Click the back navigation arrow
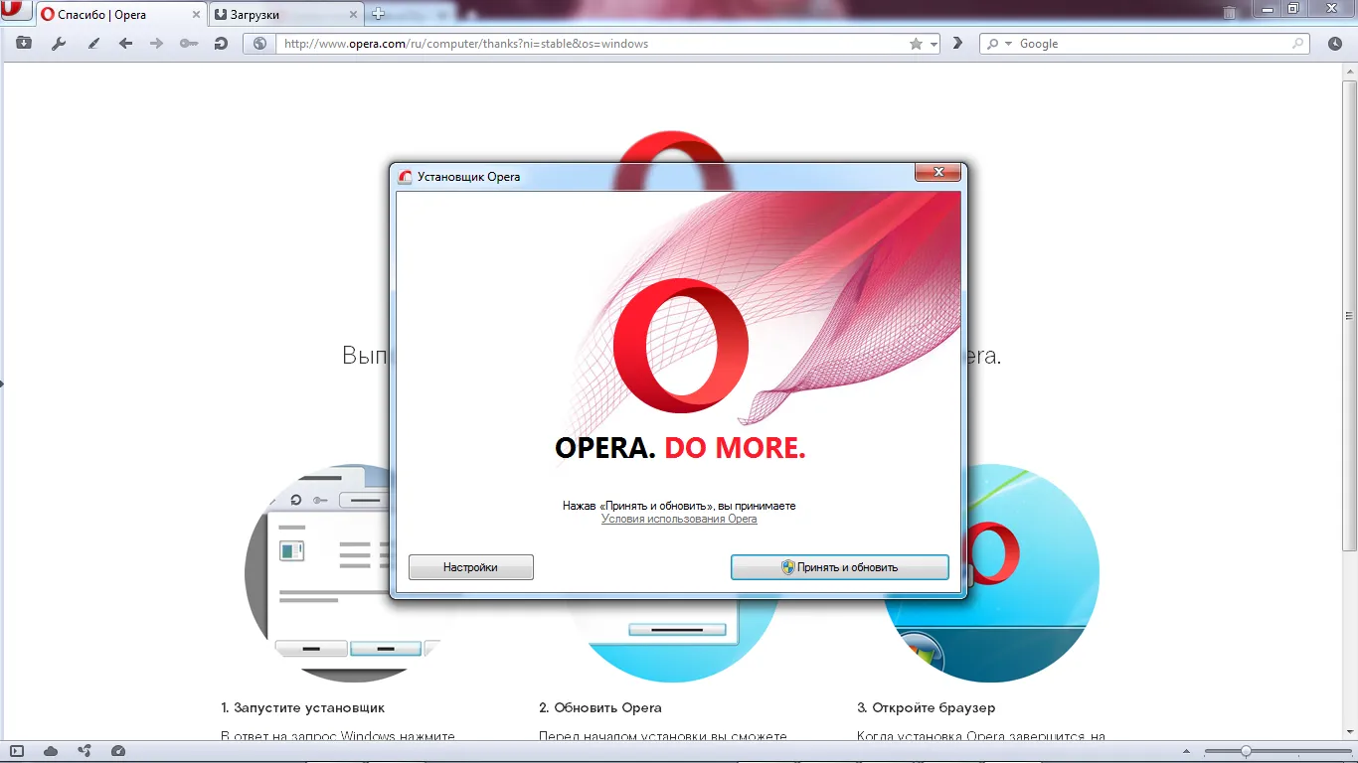 click(x=125, y=44)
